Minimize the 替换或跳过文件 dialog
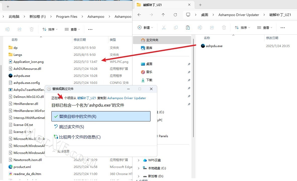 pos(128,89)
